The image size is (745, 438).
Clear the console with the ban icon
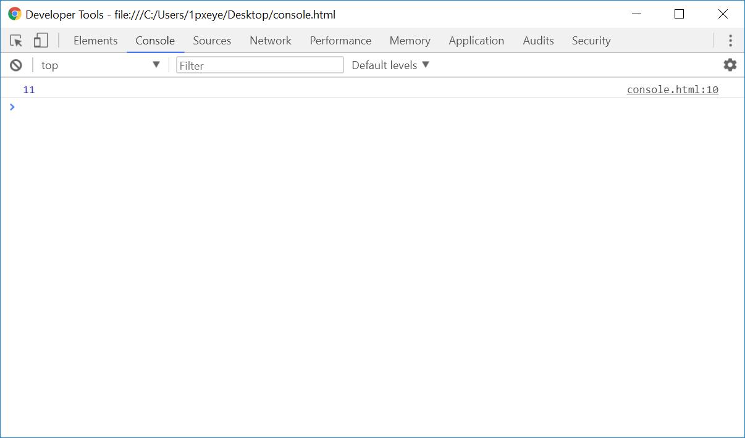[x=16, y=65]
